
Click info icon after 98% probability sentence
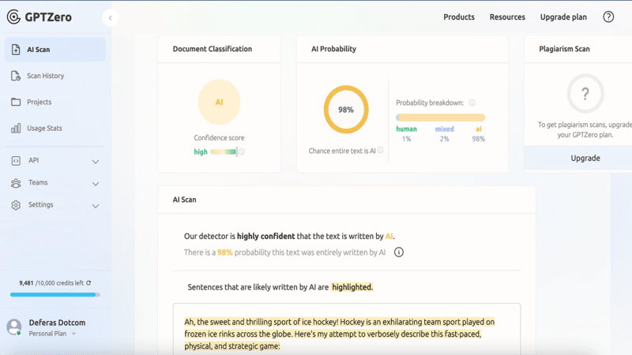pyautogui.click(x=399, y=252)
